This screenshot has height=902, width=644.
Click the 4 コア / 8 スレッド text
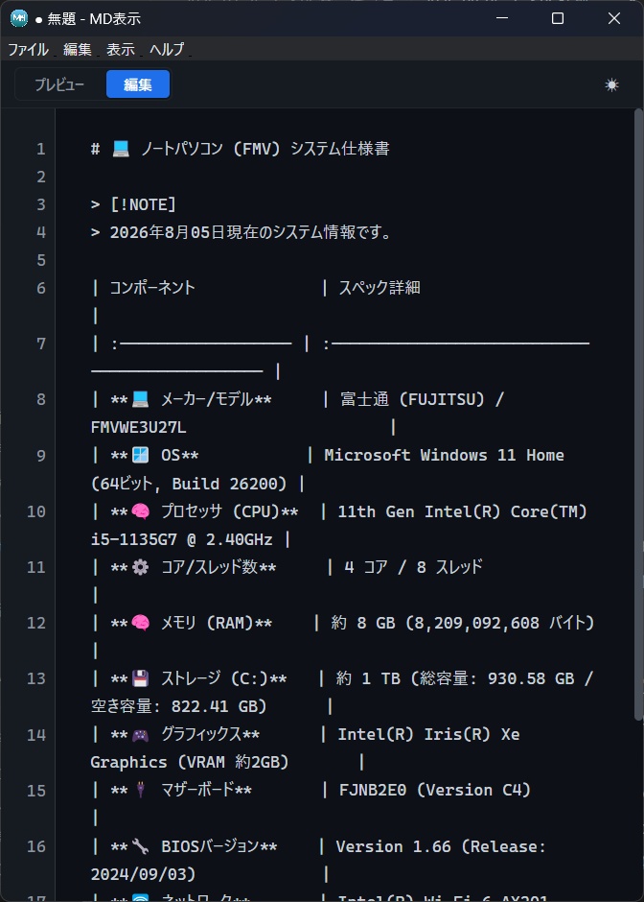coord(413,567)
